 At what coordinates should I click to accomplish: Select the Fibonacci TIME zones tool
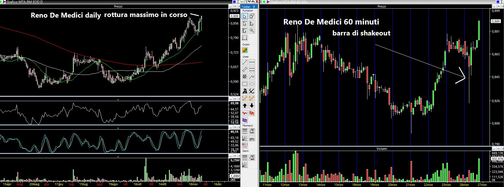[x=245, y=145]
